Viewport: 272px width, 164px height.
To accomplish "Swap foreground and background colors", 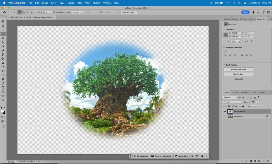I will (4, 108).
